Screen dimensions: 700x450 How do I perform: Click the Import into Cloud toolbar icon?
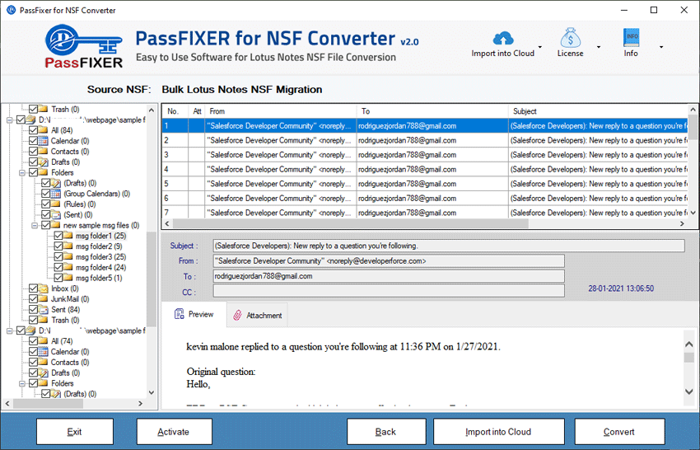tap(502, 38)
